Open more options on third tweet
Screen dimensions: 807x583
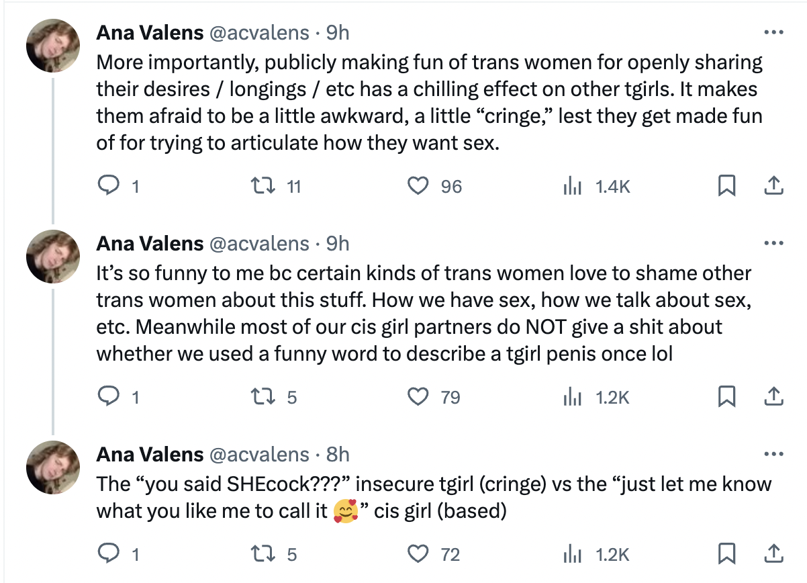(773, 454)
